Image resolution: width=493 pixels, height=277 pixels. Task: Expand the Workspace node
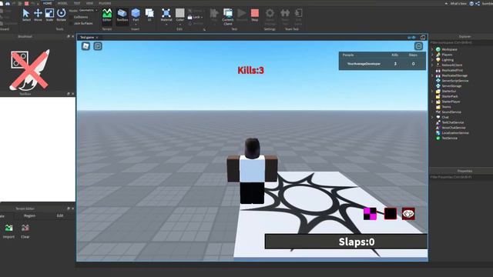coord(433,49)
